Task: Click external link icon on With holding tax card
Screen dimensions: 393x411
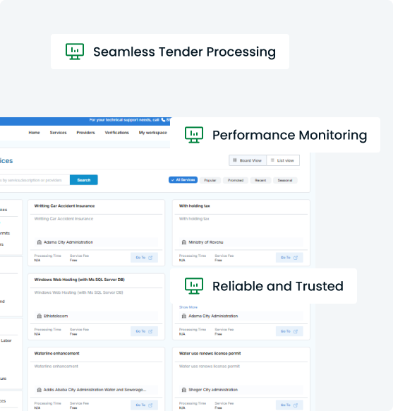Action: coord(296,258)
